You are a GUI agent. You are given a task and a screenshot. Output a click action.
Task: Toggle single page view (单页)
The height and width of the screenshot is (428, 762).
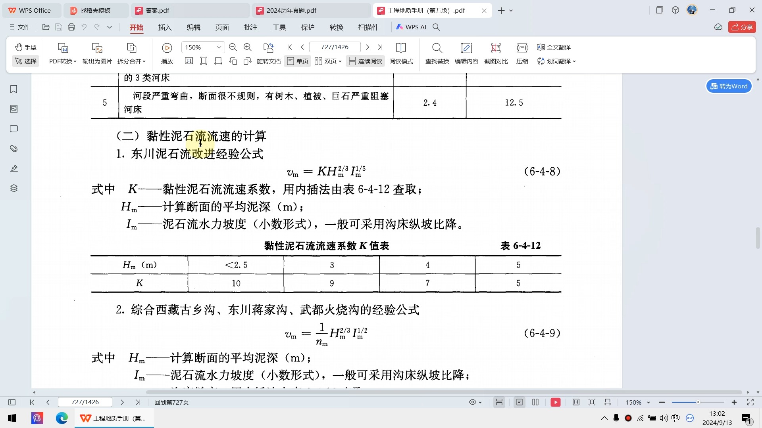[297, 61]
